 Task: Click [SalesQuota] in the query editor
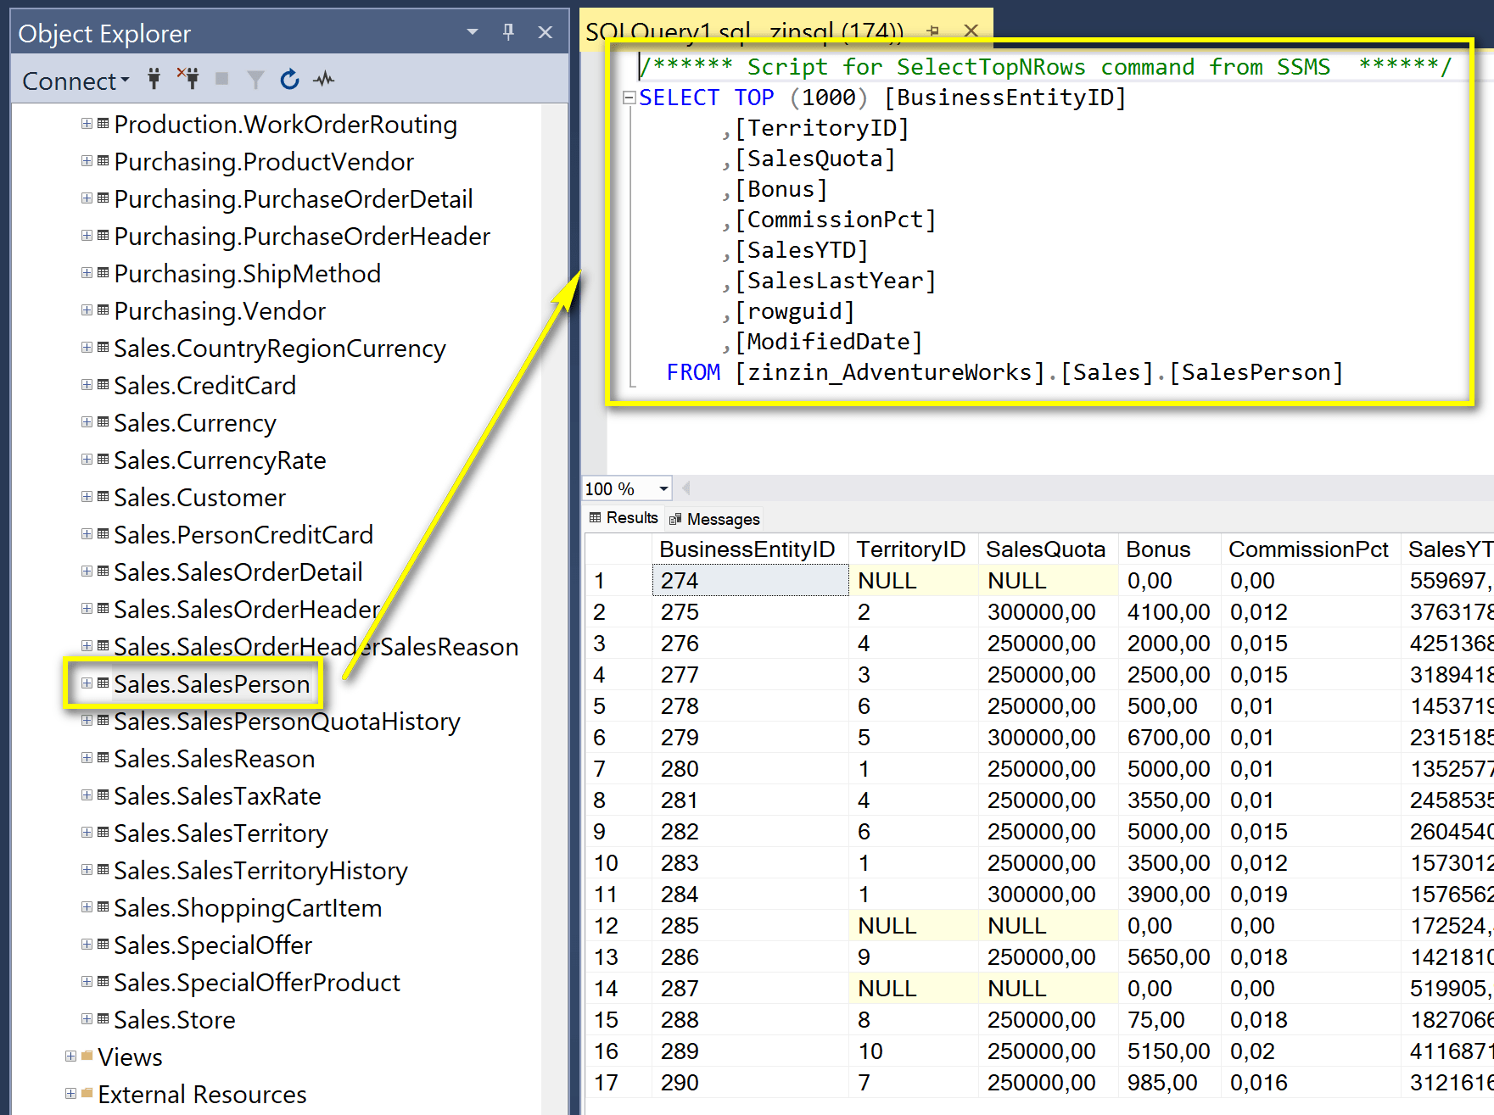point(814,159)
